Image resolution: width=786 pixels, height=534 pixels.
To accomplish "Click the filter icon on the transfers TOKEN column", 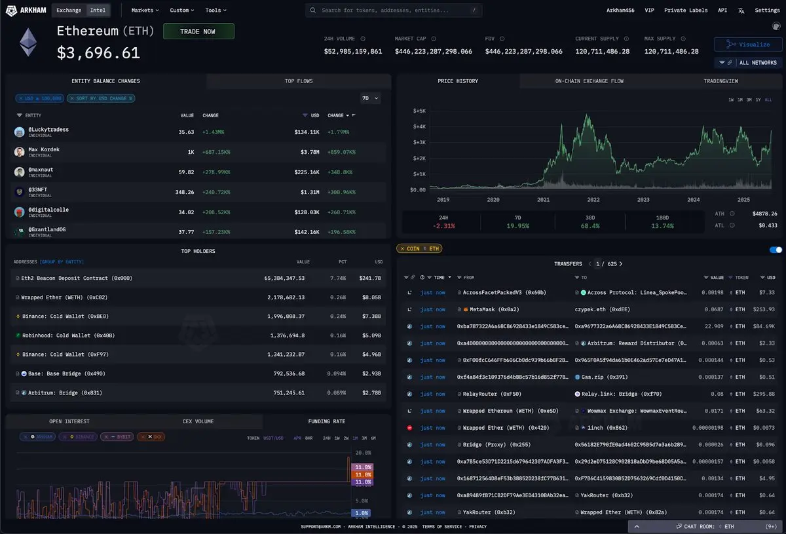I will click(731, 278).
